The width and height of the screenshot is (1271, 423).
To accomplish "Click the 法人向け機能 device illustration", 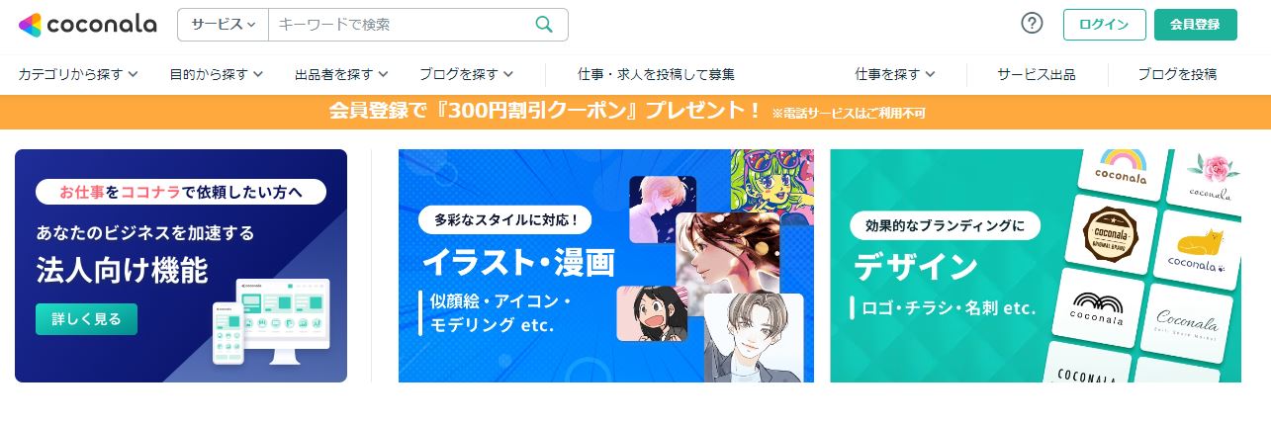I will pos(271,319).
